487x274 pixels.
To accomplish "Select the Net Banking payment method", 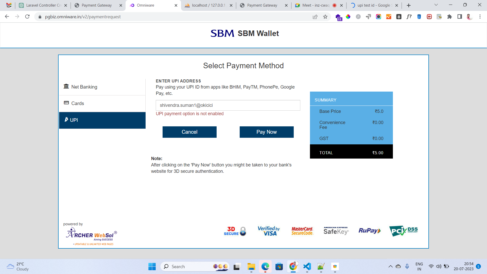I will (x=102, y=87).
